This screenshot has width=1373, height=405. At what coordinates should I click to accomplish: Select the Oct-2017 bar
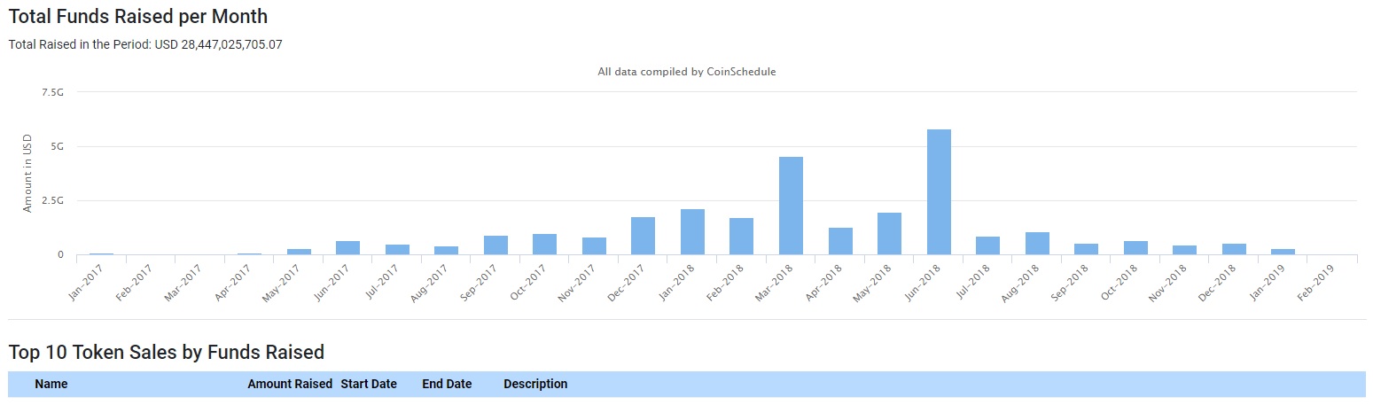544,245
